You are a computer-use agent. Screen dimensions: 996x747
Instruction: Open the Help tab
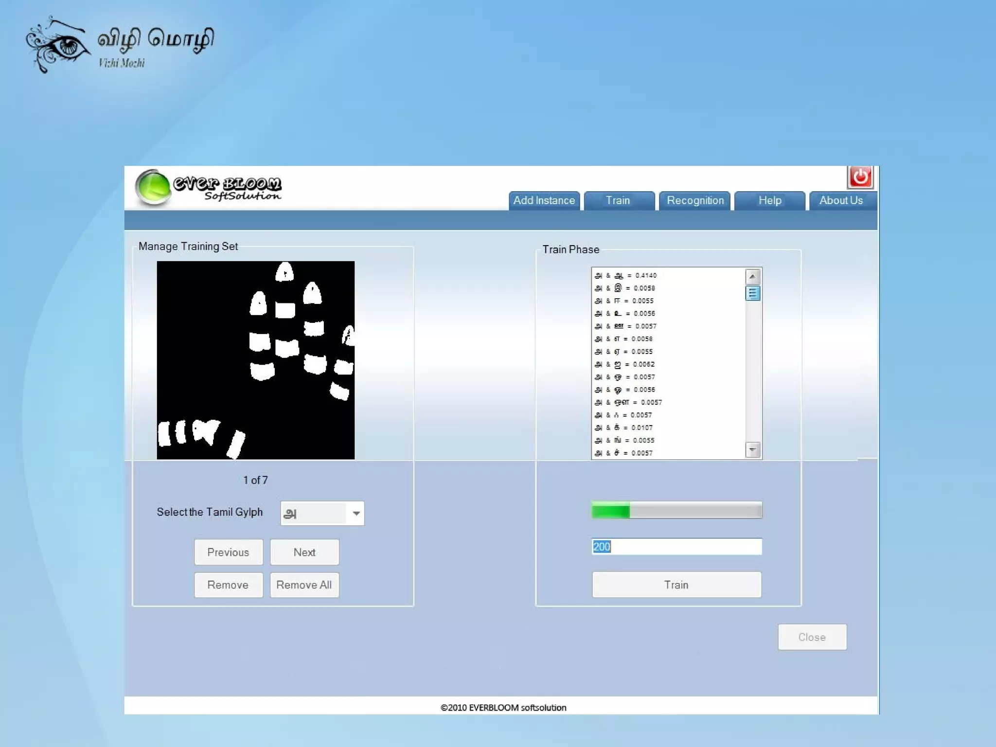769,200
